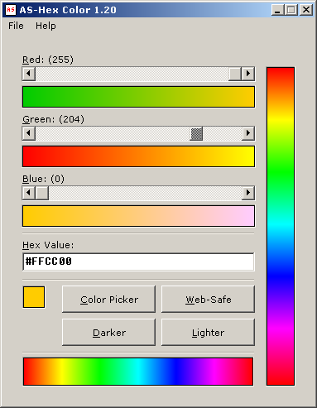Screen dimensions: 317x408
Task: Click the current color preview swatch
Action: point(34,297)
